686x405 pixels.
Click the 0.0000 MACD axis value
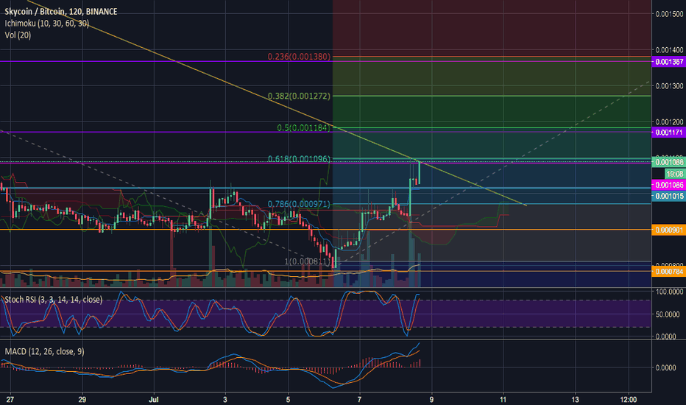coord(665,367)
